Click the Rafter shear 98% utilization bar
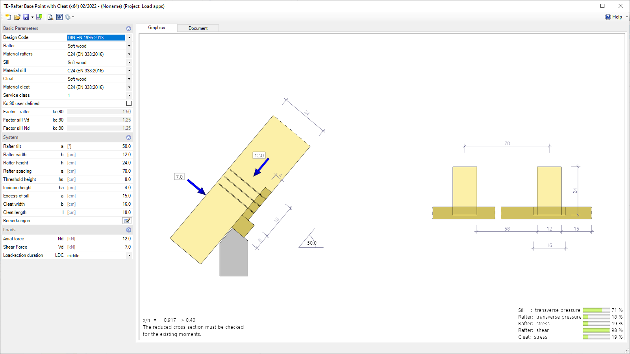Image resolution: width=630 pixels, height=354 pixels. click(x=597, y=330)
